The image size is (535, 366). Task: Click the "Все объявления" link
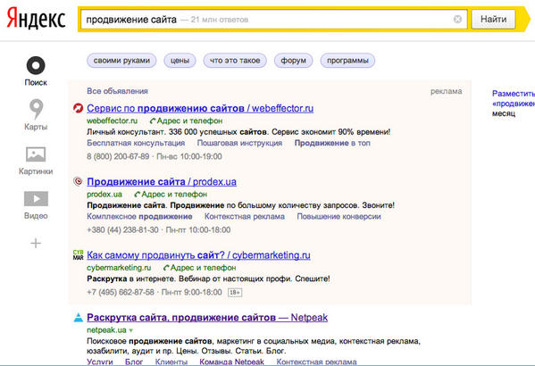point(117,91)
